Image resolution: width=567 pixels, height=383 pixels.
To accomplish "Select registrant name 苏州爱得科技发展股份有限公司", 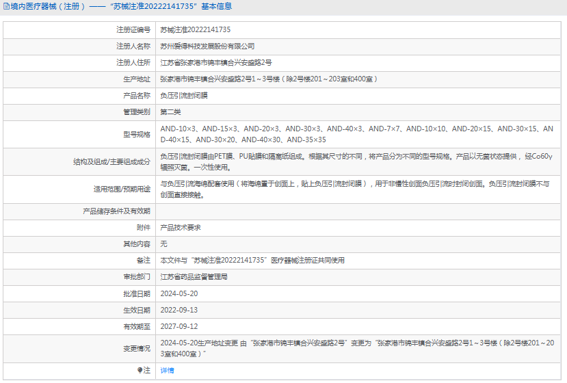I will coord(207,47).
